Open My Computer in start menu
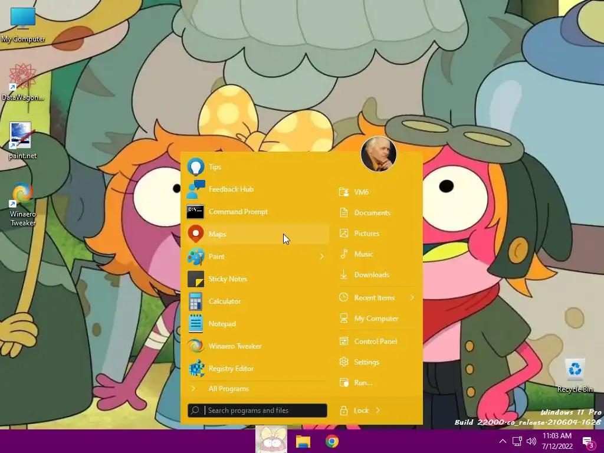The height and width of the screenshot is (453, 604). coord(377,318)
